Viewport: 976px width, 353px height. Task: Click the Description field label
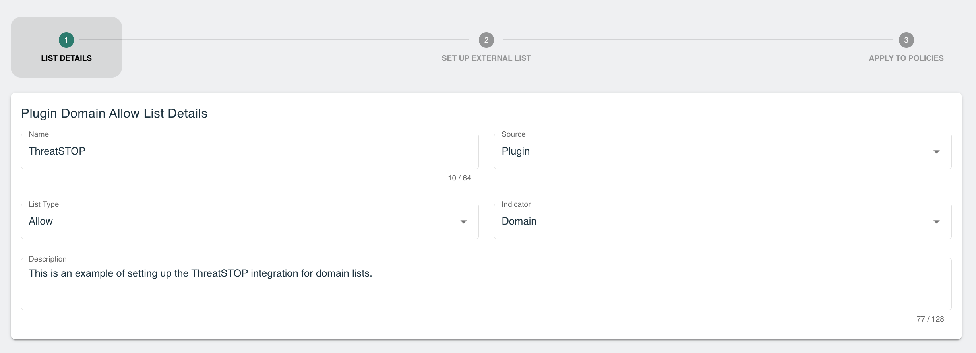47,259
